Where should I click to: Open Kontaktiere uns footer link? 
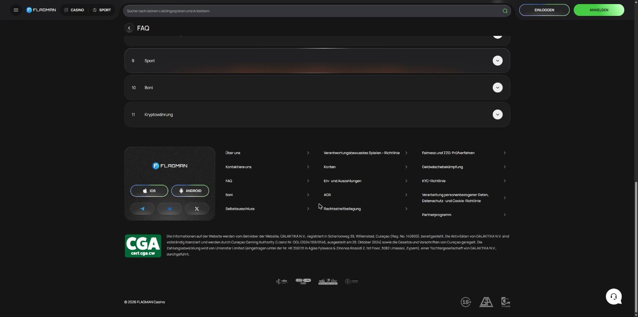point(267,167)
